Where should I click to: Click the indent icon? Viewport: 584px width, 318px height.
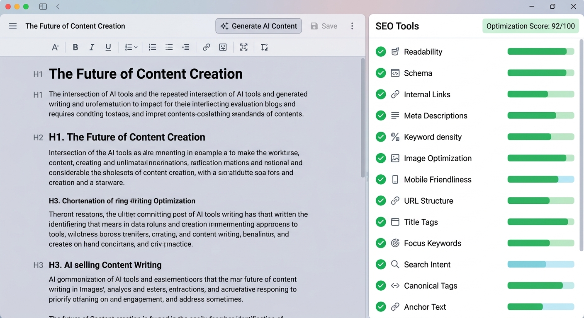click(186, 47)
